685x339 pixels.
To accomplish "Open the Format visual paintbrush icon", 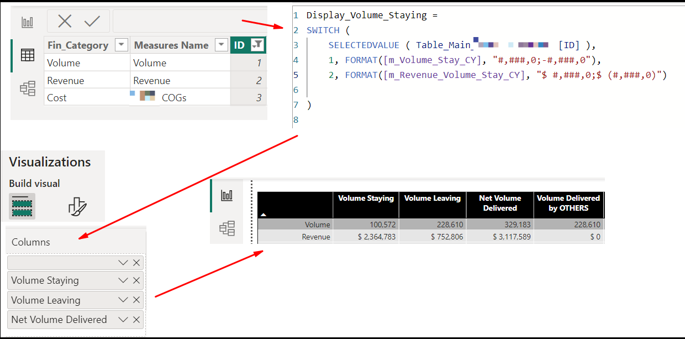I will tap(78, 206).
